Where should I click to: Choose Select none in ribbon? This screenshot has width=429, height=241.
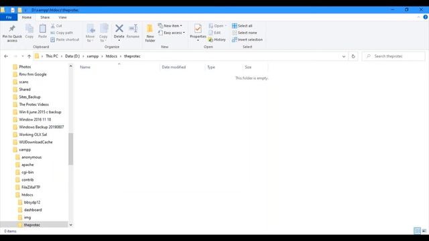pyautogui.click(x=244, y=33)
